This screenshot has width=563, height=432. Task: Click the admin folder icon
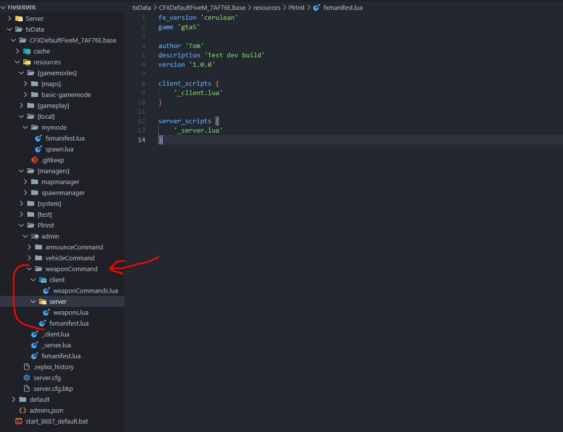point(35,236)
